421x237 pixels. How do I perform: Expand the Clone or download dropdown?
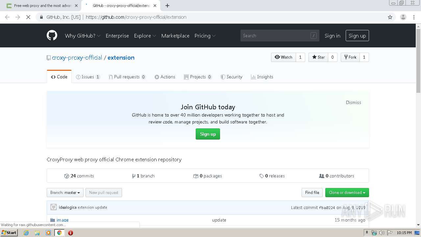pos(347,193)
